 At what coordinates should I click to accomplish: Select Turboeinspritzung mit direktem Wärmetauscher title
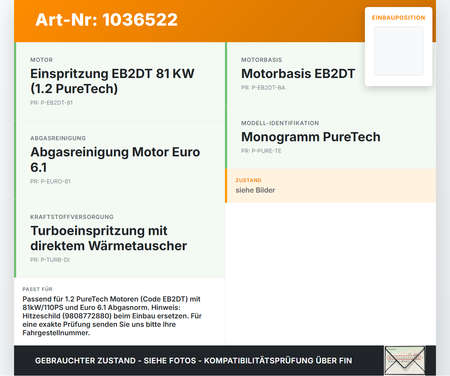coord(109,238)
